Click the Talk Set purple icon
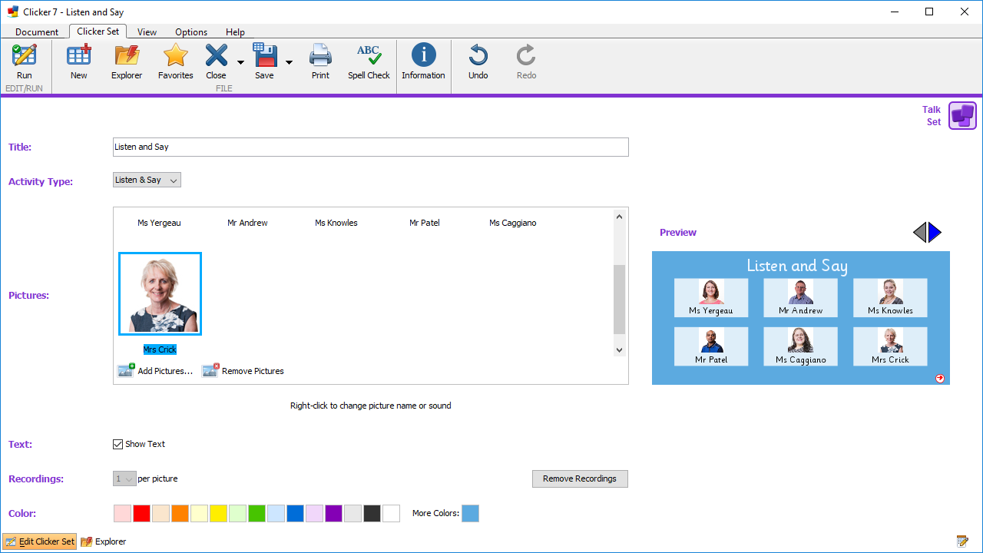Screen dimensions: 983x553 [x=962, y=115]
